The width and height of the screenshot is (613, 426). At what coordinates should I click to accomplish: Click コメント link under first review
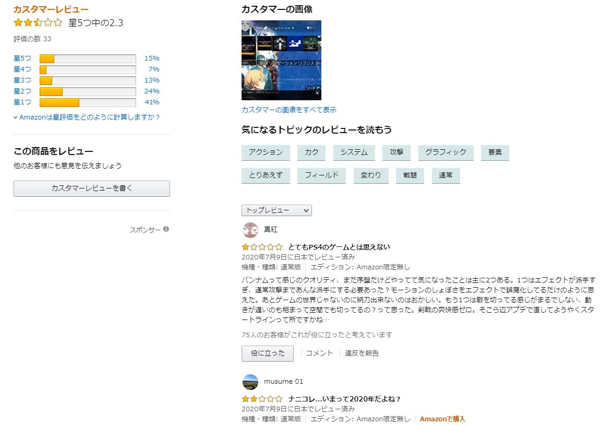pyautogui.click(x=319, y=353)
